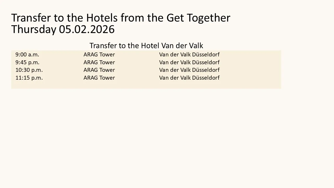Click the empty strip below the 11:15 p.m. row
This screenshot has width=334, height=188.
(146, 85)
